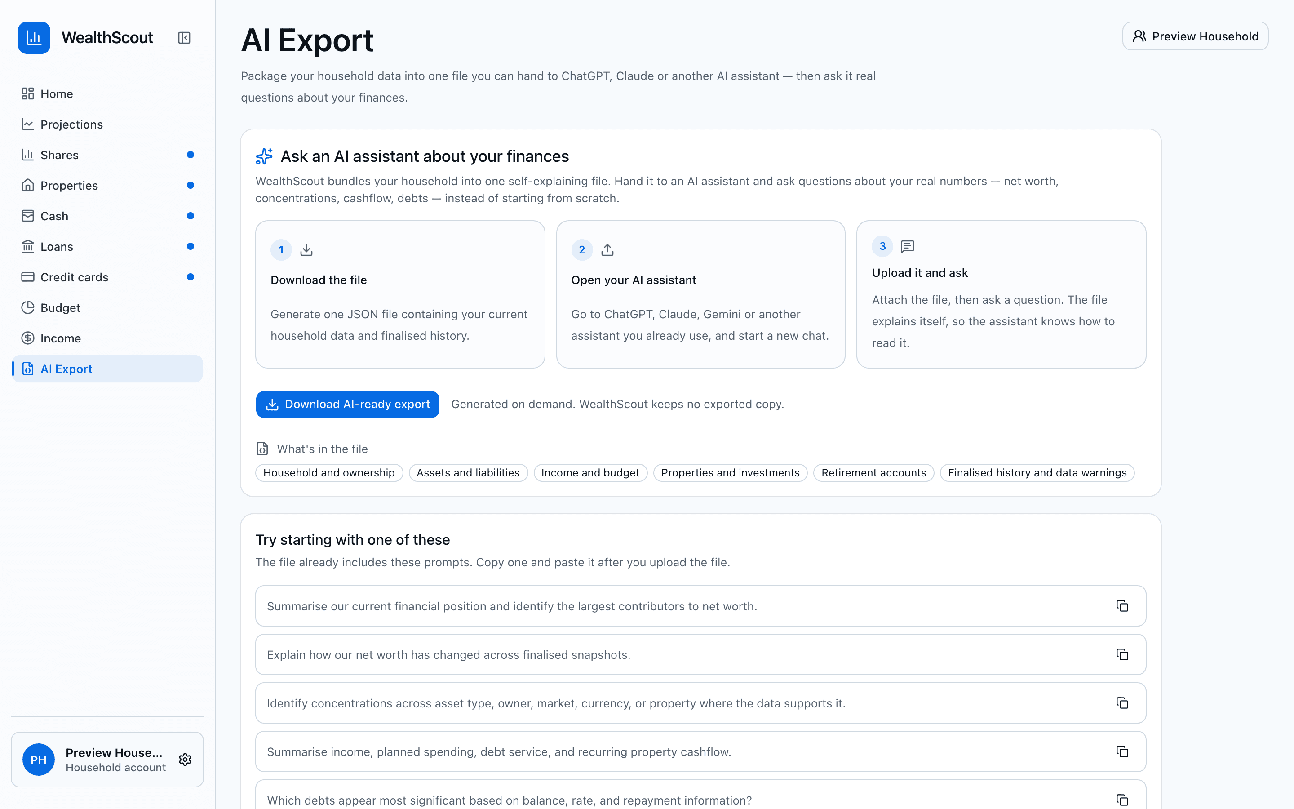
Task: Open the Home page
Action: (107, 93)
